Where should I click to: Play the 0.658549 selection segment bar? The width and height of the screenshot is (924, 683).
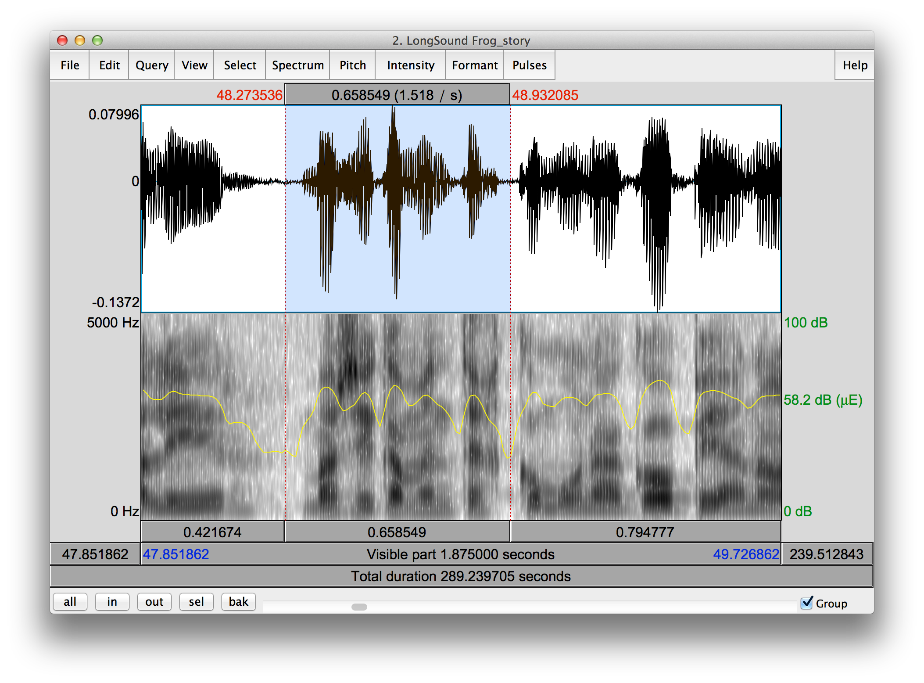click(x=397, y=532)
